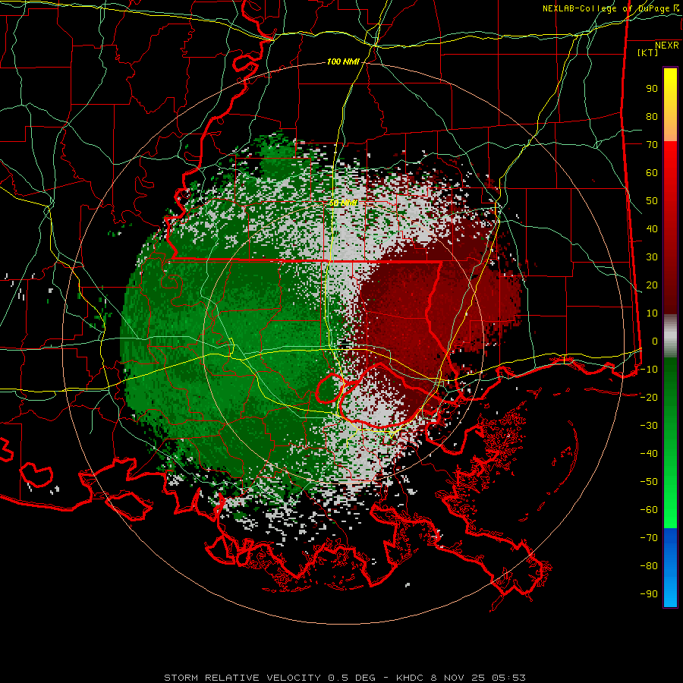The height and width of the screenshot is (683, 683).
Task: Click the 0 value on velocity scale
Action: (x=655, y=341)
